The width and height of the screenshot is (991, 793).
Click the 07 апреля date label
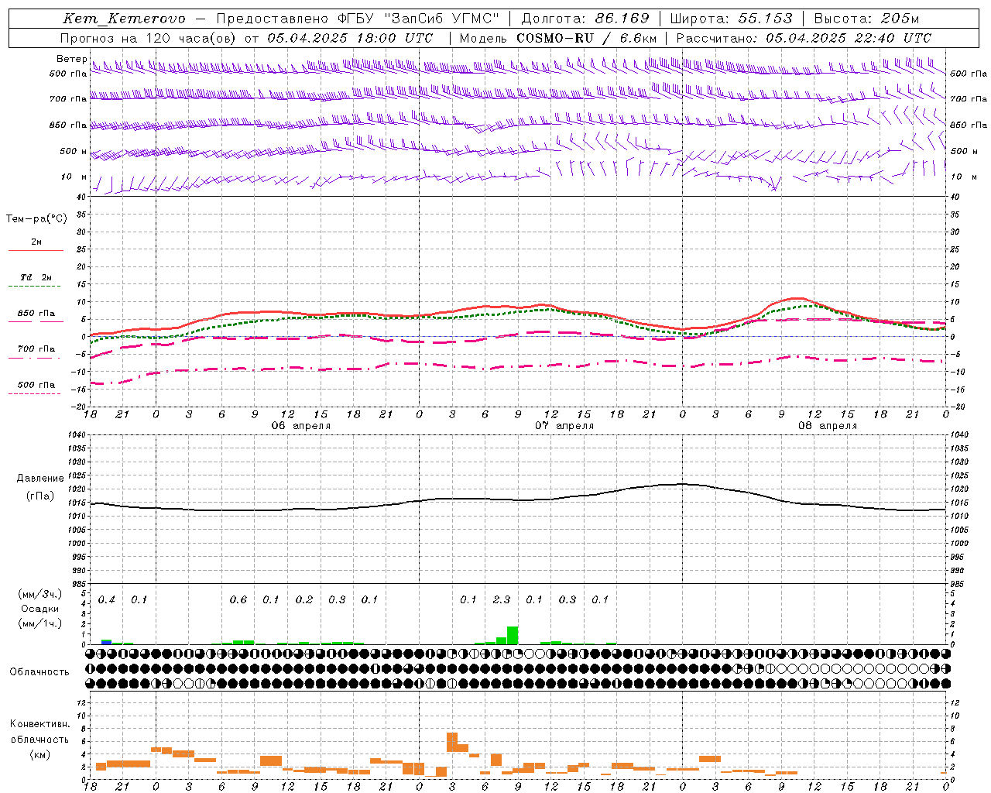pyautogui.click(x=564, y=426)
